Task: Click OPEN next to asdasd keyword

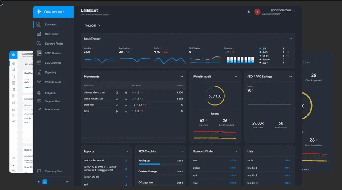Action: pyautogui.click(x=233, y=168)
